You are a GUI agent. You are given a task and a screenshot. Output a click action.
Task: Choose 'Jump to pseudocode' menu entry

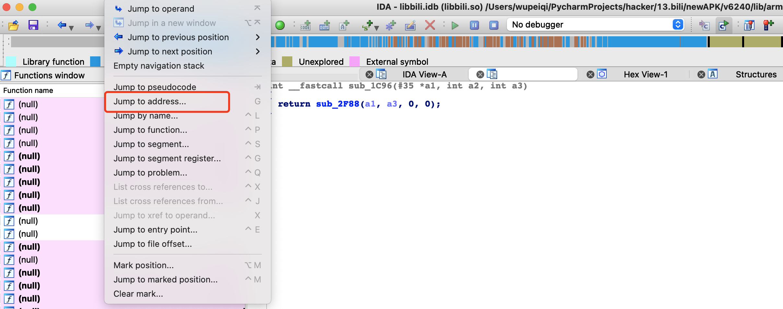[x=187, y=87]
